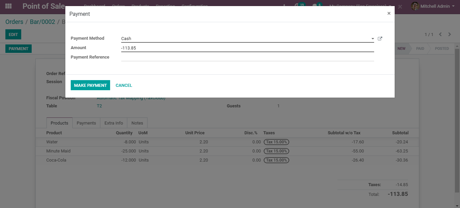The height and width of the screenshot is (208, 460).
Task: Click the Make Payment button
Action: click(90, 85)
